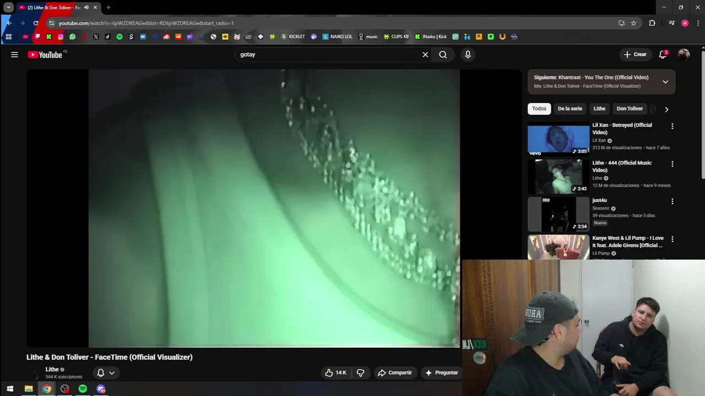This screenshot has height=396, width=705.
Task: Open Lithe - 444 video thumbnail
Action: pos(558,177)
